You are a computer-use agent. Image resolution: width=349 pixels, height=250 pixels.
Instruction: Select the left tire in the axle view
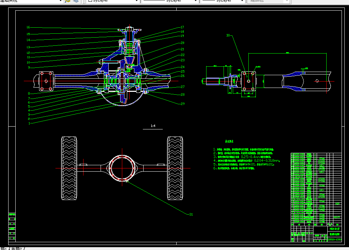click(69, 168)
